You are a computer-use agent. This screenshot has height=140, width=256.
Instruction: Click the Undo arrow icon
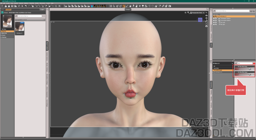[x=26, y=6]
